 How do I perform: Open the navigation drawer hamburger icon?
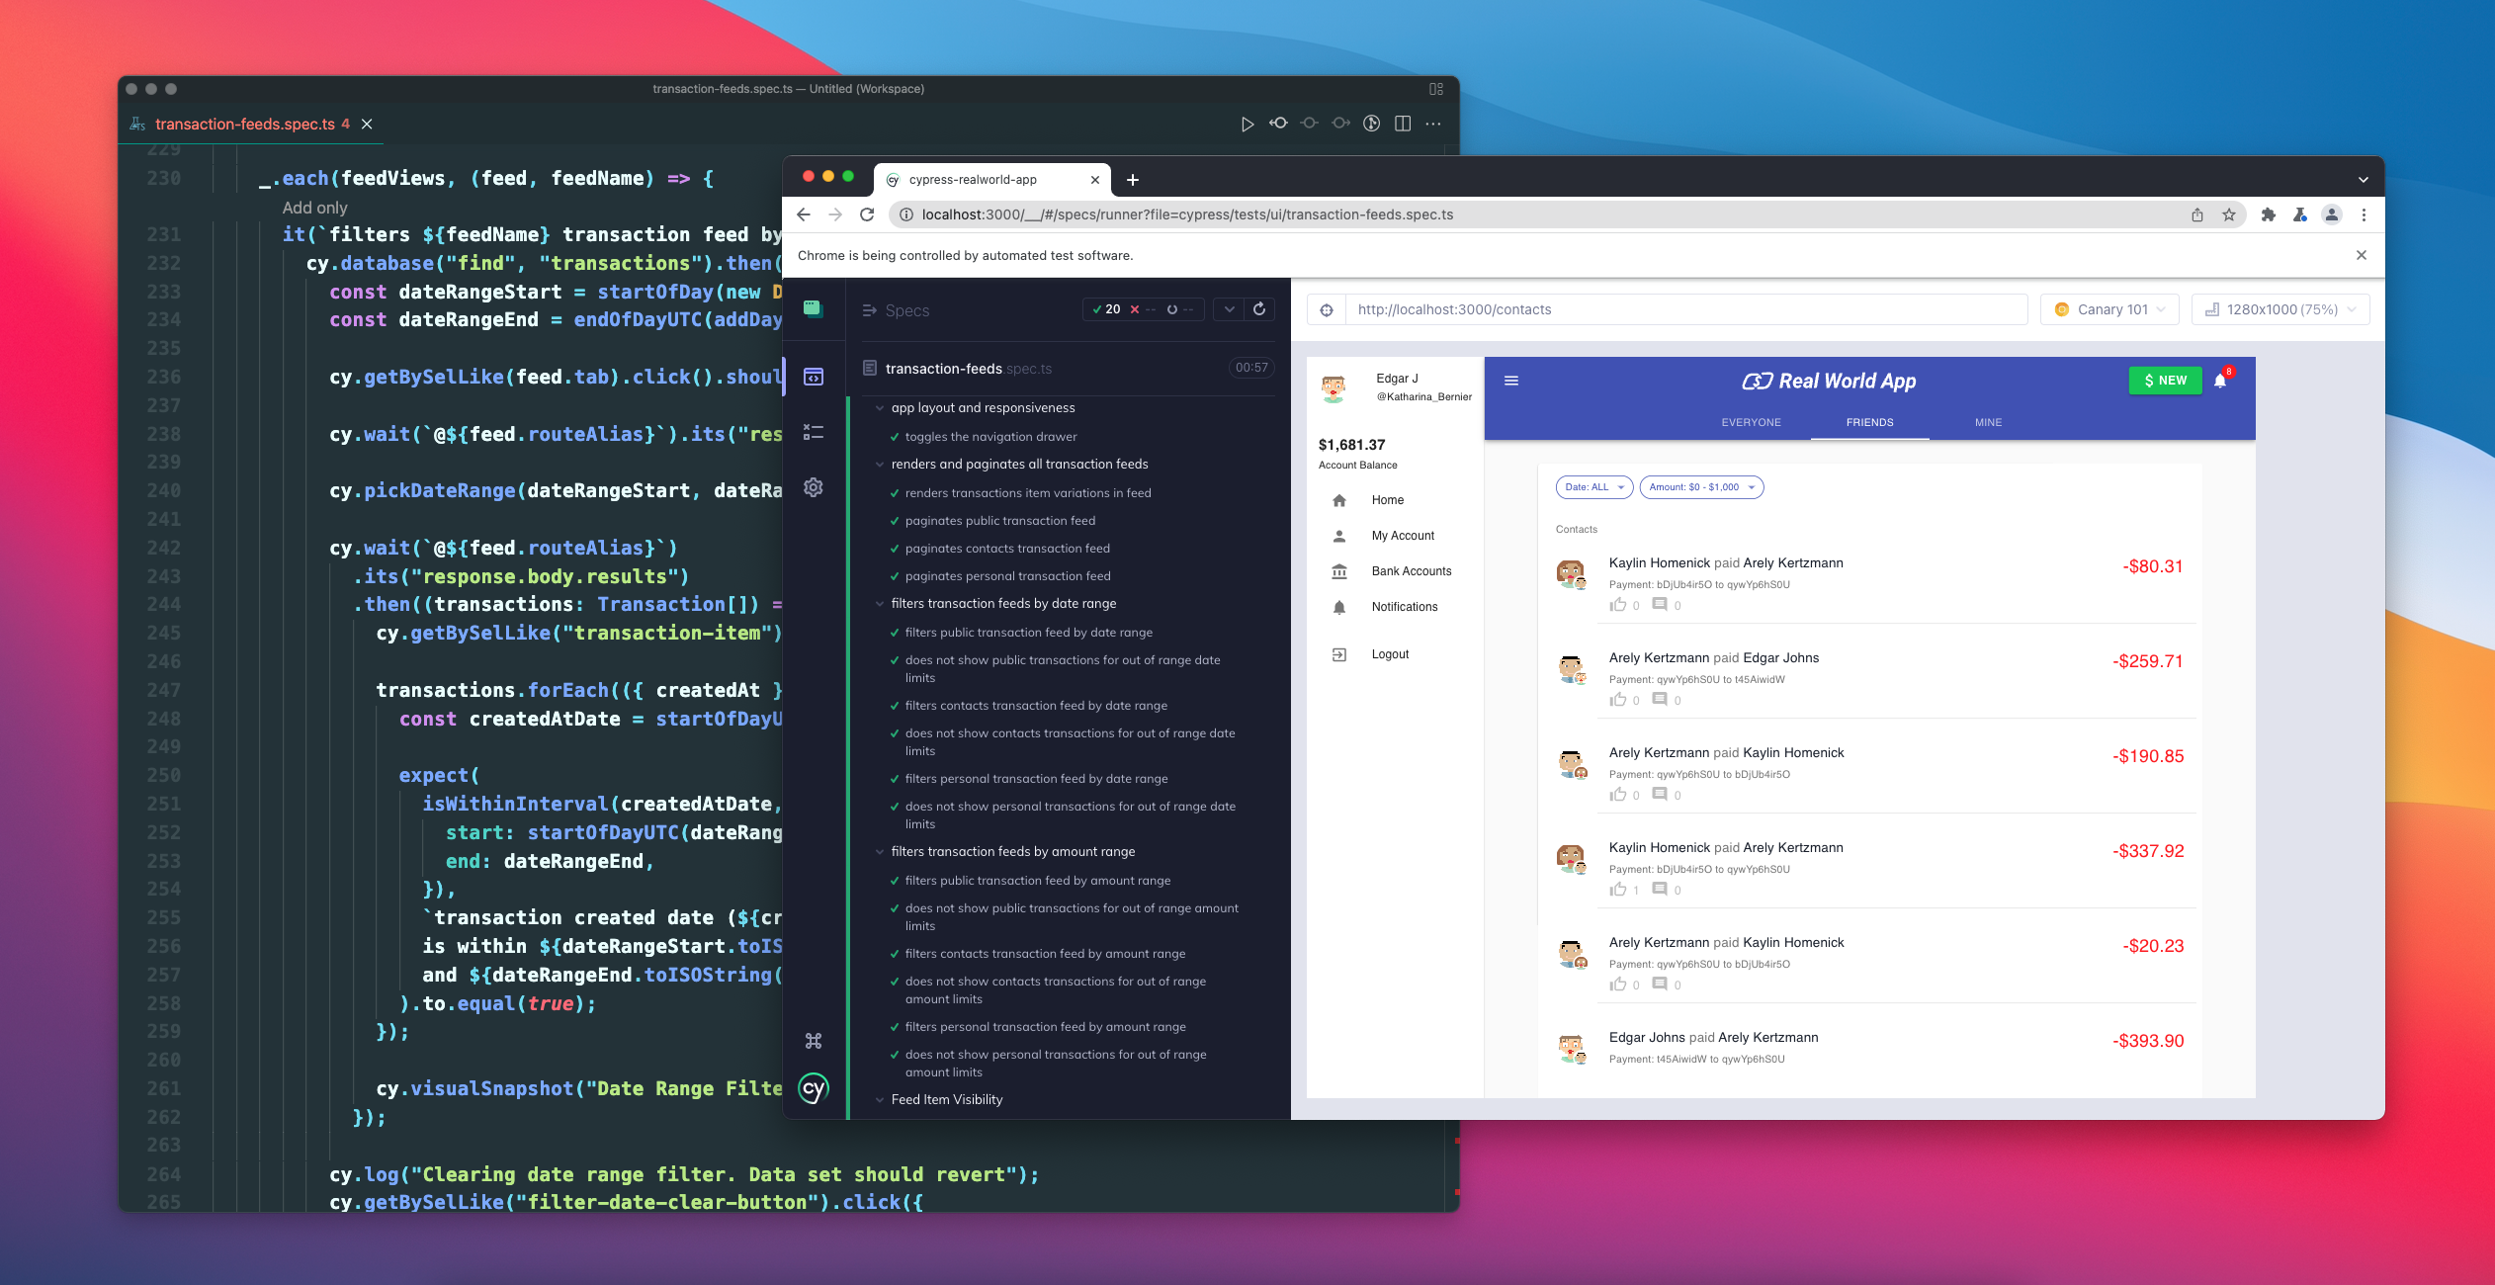coord(1511,381)
